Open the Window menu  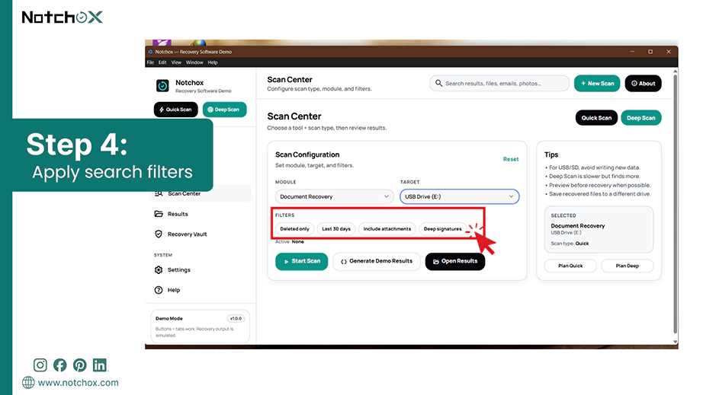194,62
